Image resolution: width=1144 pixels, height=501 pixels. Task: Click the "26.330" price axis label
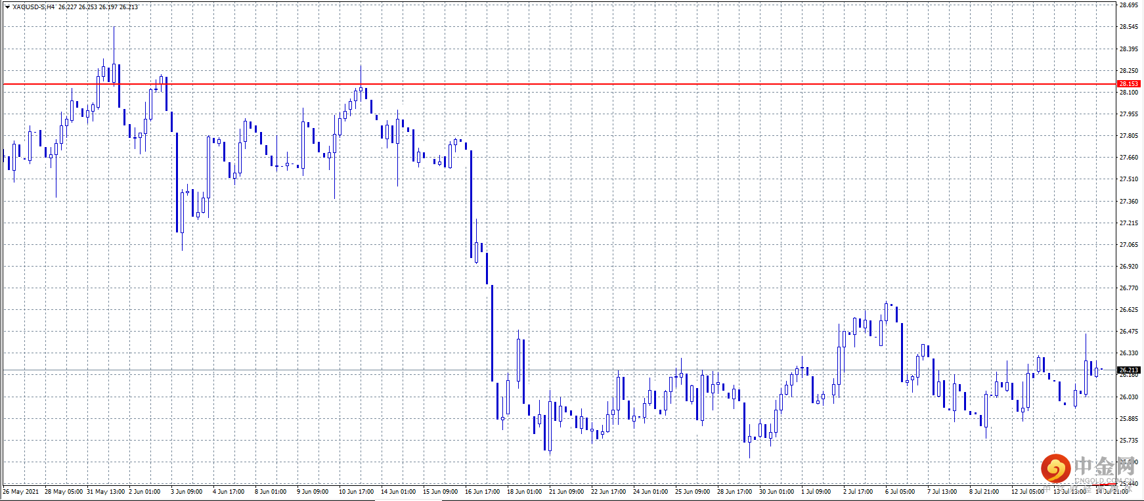click(1129, 353)
